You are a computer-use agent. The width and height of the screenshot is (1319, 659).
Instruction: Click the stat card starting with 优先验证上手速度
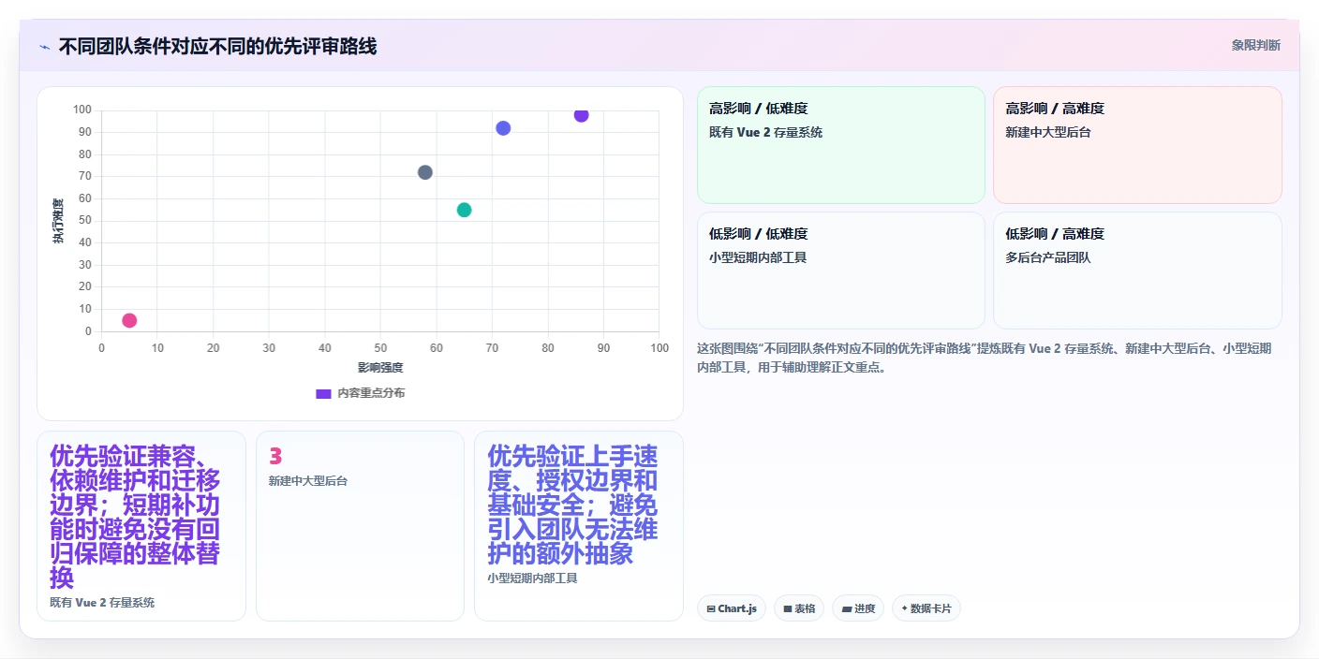[579, 526]
